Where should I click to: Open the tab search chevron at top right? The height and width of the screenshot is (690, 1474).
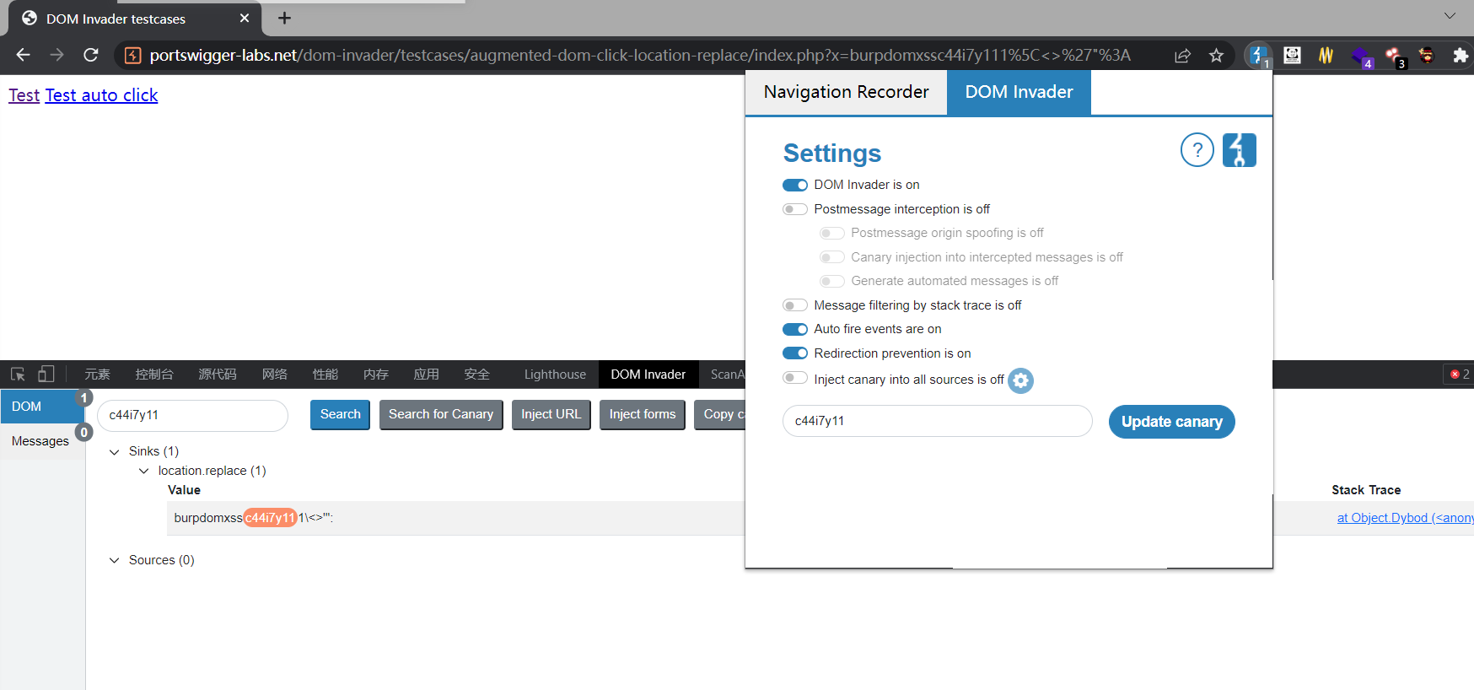click(x=1450, y=16)
